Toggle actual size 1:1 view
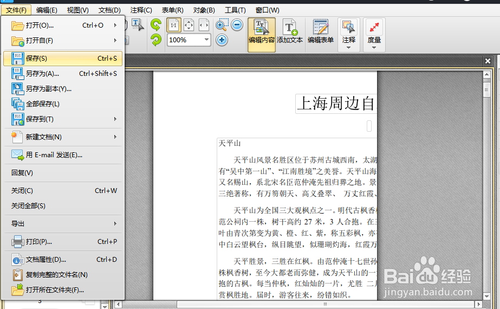Image resolution: width=500 pixels, height=309 pixels. coord(173,25)
